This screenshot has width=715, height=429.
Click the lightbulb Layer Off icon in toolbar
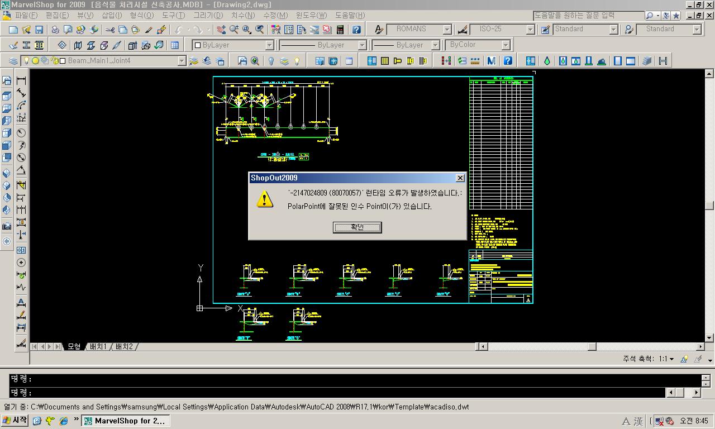pos(271,61)
